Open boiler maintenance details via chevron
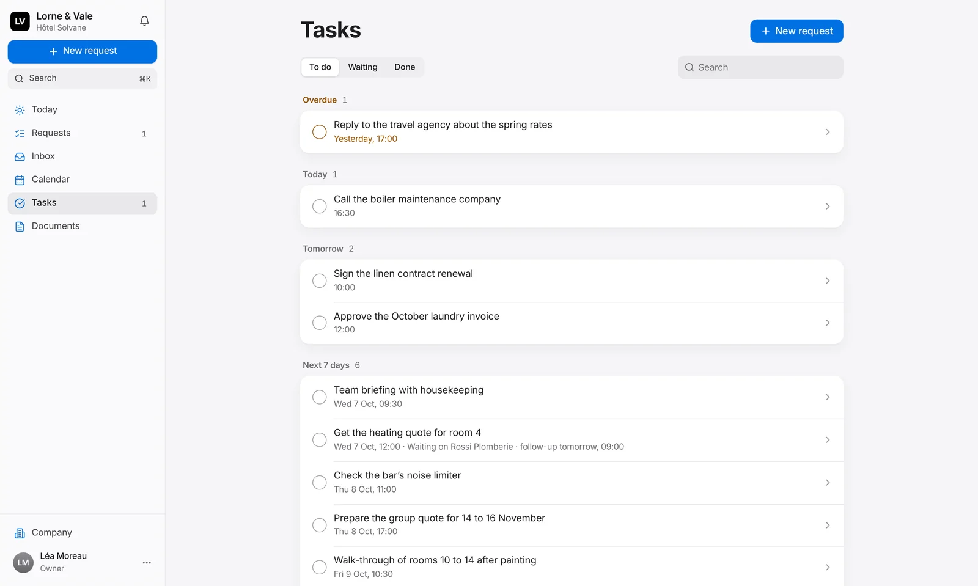978x586 pixels. click(x=828, y=207)
